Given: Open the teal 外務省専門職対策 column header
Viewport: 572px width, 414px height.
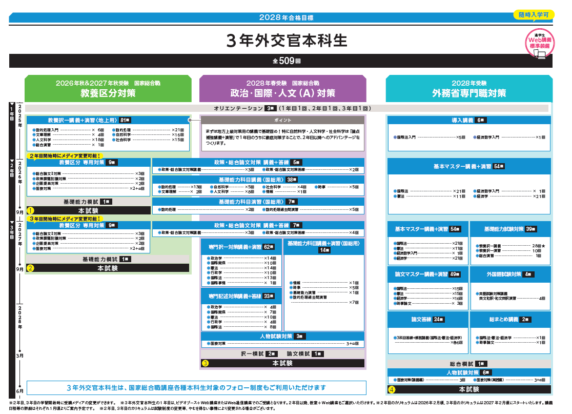Looking at the screenshot, I should coord(469,88).
